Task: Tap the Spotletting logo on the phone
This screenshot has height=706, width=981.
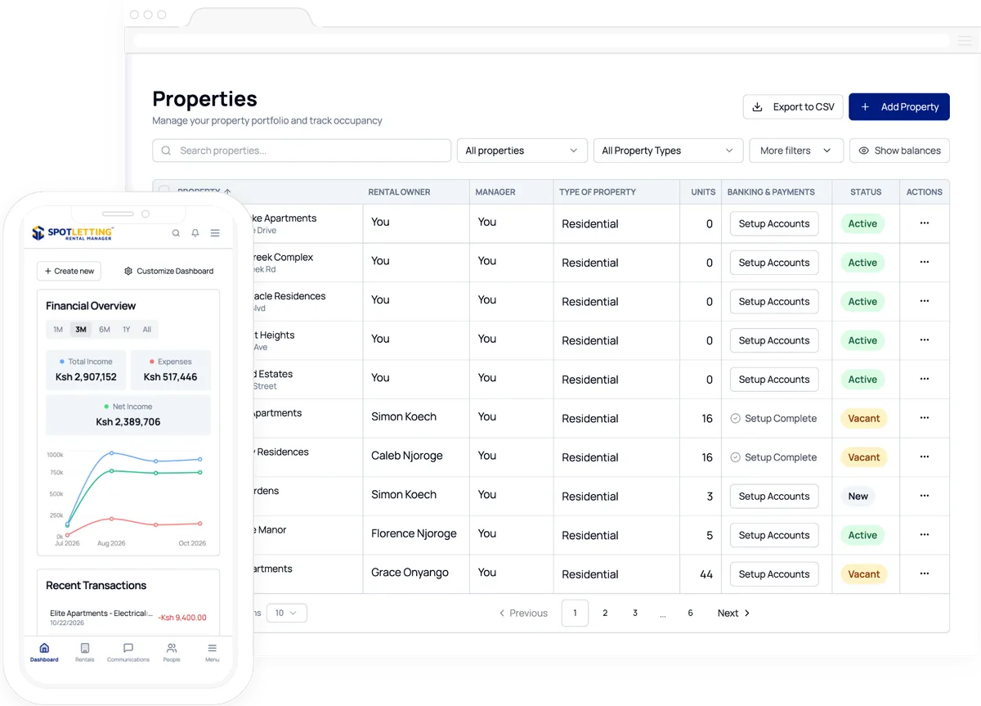Action: pos(72,233)
